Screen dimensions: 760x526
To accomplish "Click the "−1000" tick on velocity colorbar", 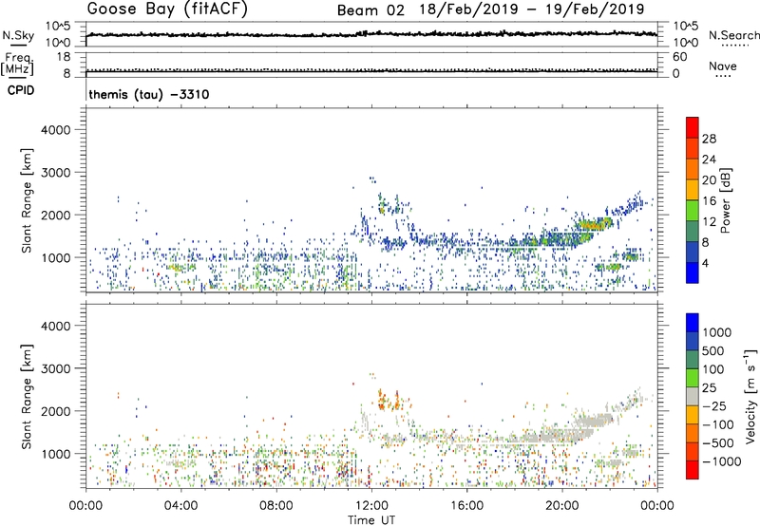I will [722, 461].
